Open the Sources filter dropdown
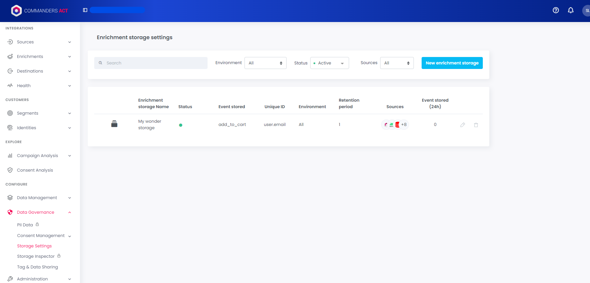This screenshot has width=590, height=283. (397, 63)
